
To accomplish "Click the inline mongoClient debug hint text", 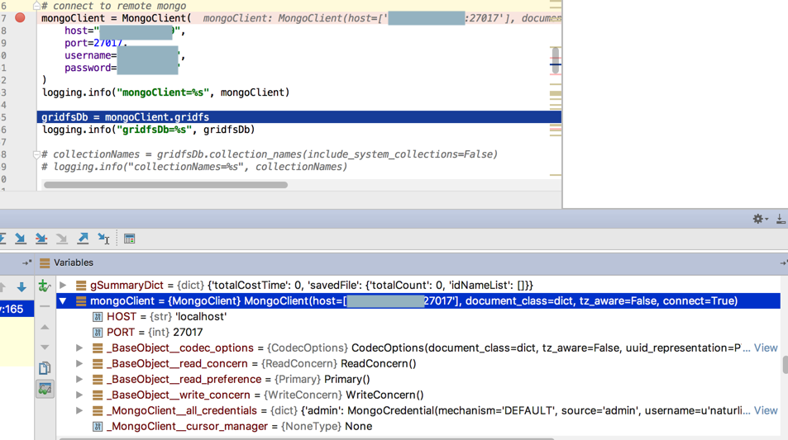I will (x=382, y=18).
